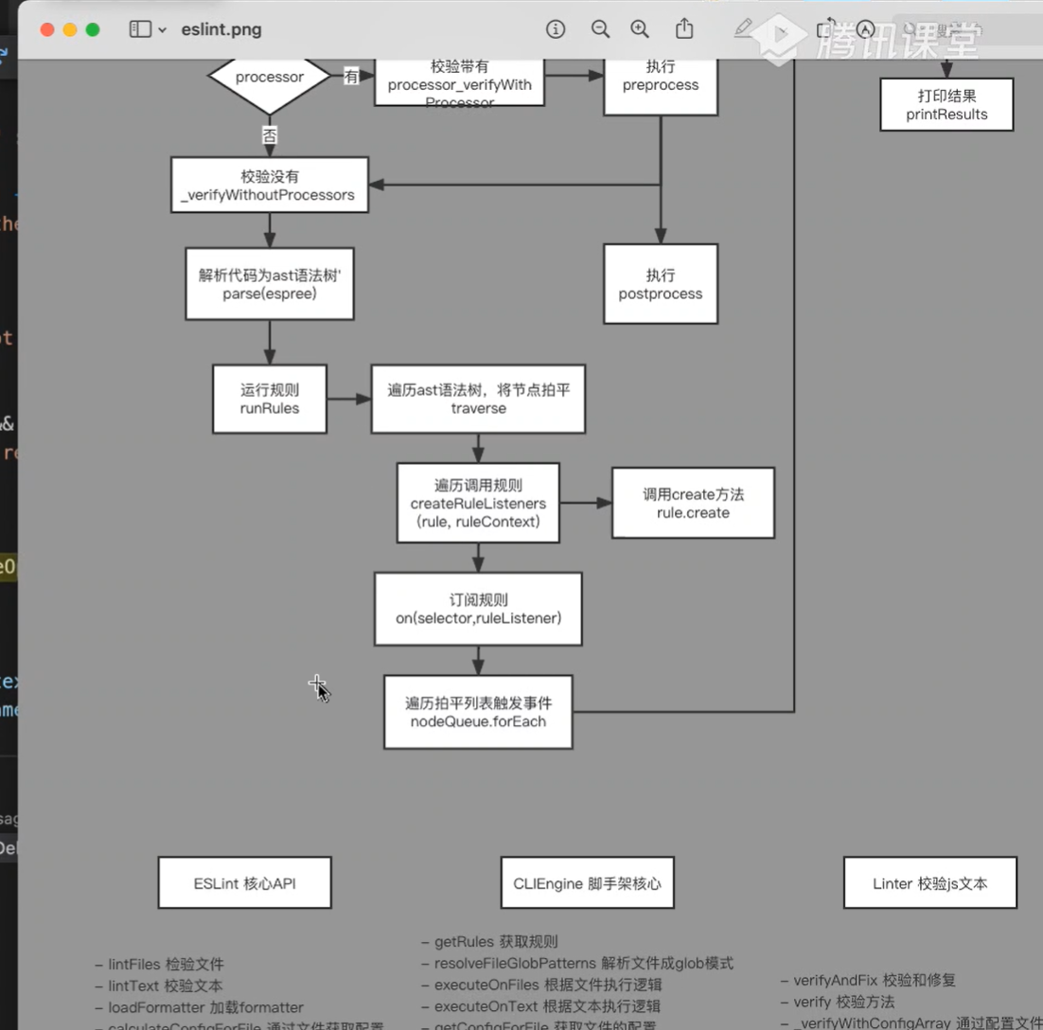The height and width of the screenshot is (1030, 1043).
Task: Click the CLIEngine box in the diagram
Action: pos(587,883)
